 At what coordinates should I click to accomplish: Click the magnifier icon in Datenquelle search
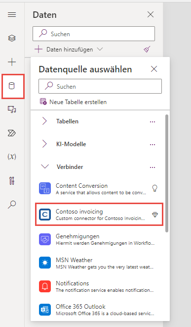click(x=49, y=86)
